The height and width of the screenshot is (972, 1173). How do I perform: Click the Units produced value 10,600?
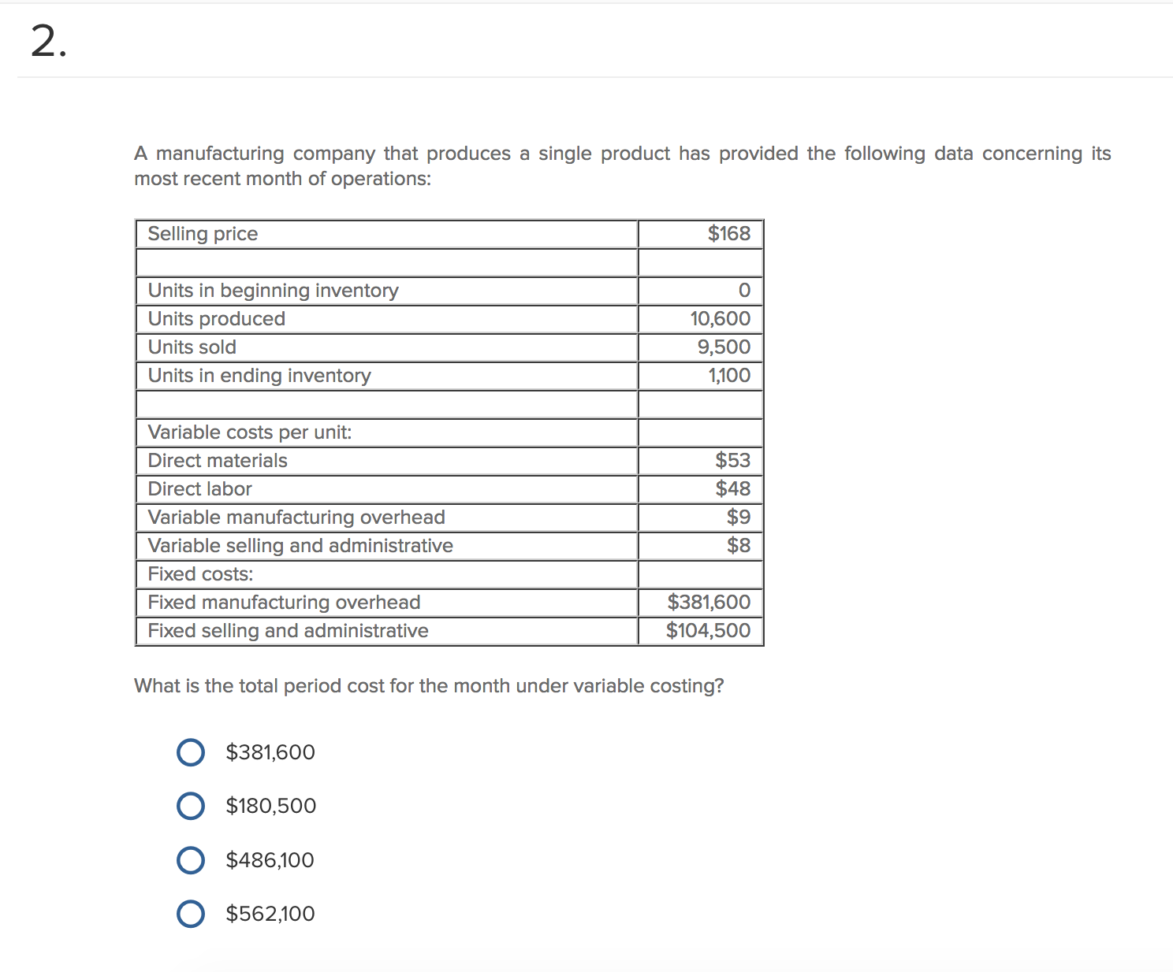point(718,318)
